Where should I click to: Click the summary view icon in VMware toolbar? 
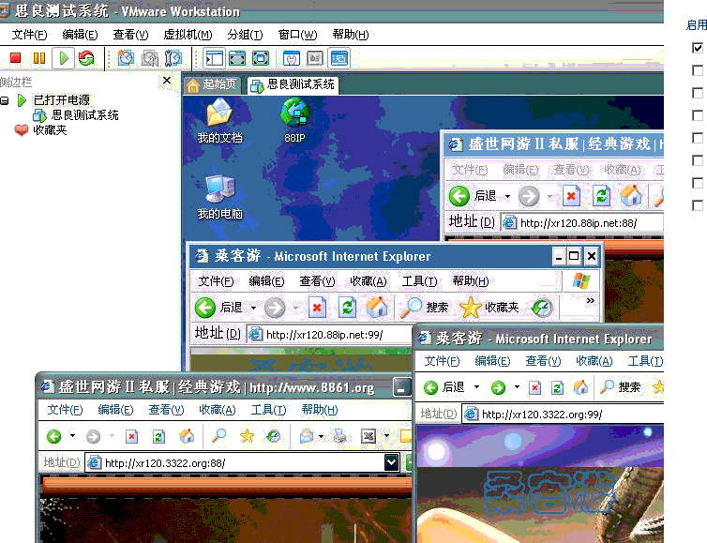coord(292,58)
